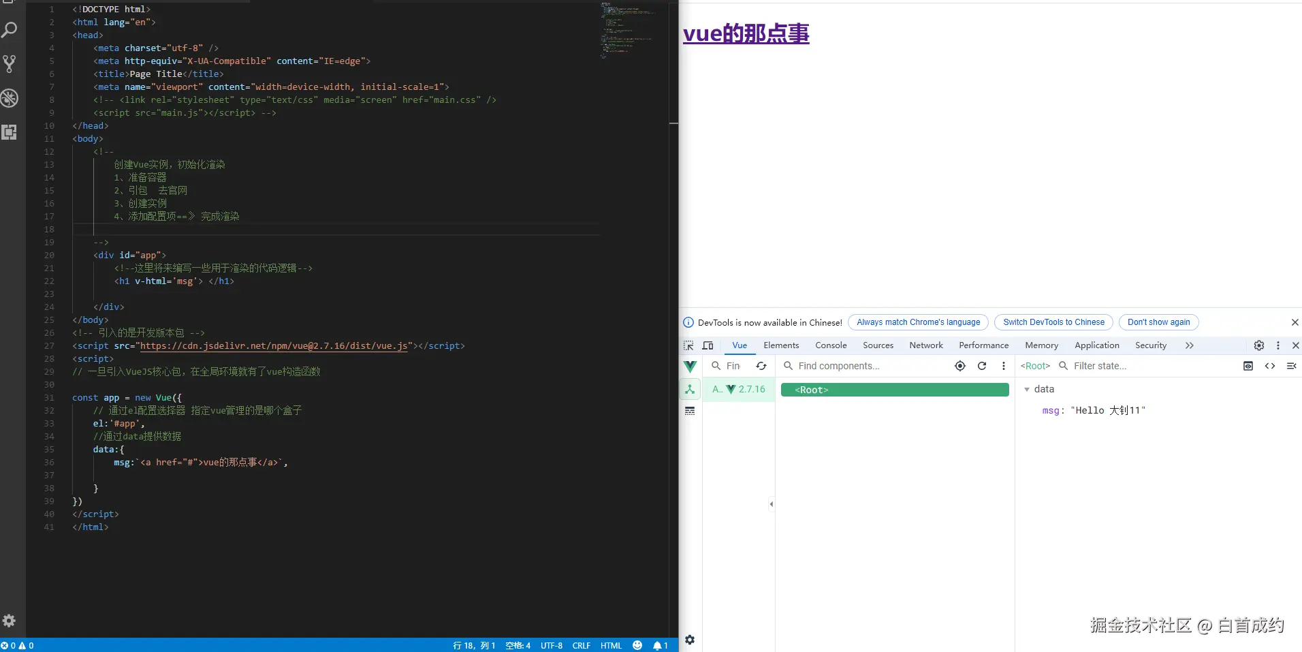
Task: Collapse the Vue apps pane with arrow handle
Action: (x=771, y=504)
